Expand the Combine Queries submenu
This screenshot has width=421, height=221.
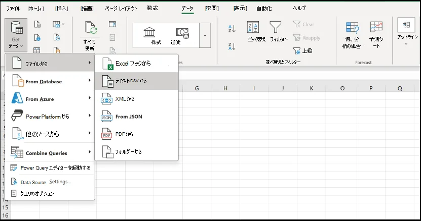(x=50, y=152)
